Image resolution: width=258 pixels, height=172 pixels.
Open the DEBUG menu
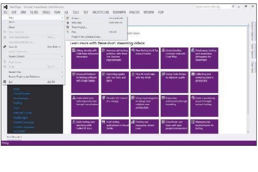(x=46, y=12)
